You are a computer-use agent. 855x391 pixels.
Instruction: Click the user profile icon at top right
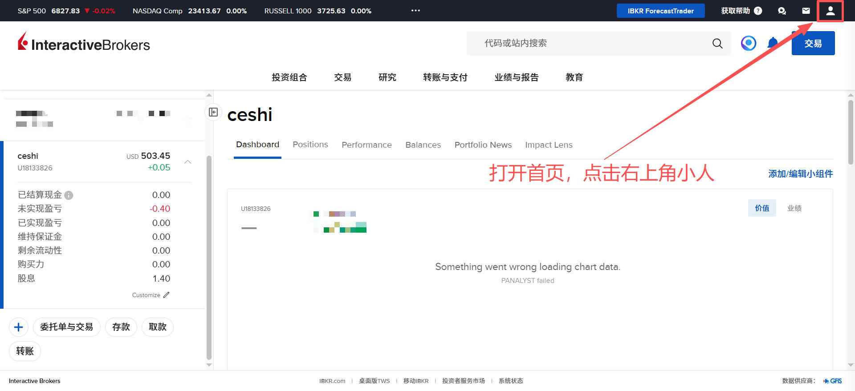pyautogui.click(x=830, y=11)
